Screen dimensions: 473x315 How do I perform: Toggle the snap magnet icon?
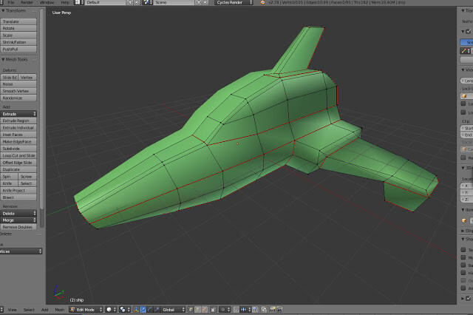click(236, 310)
